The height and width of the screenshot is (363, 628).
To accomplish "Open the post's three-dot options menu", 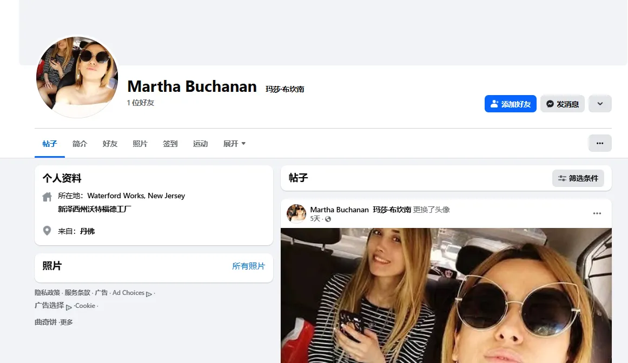I will click(597, 213).
